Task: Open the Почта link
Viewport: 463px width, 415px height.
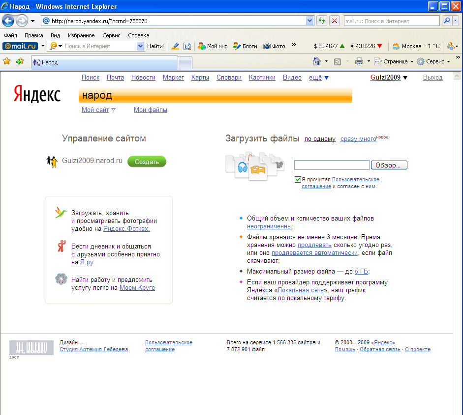Action: pyautogui.click(x=115, y=78)
